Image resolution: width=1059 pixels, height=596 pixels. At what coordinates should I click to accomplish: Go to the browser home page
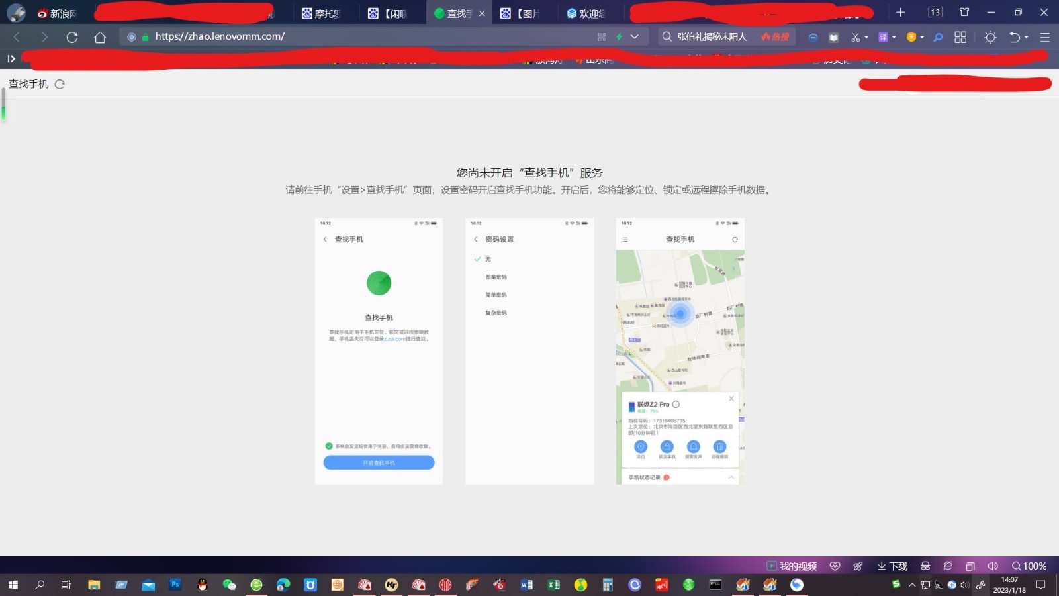coord(100,37)
